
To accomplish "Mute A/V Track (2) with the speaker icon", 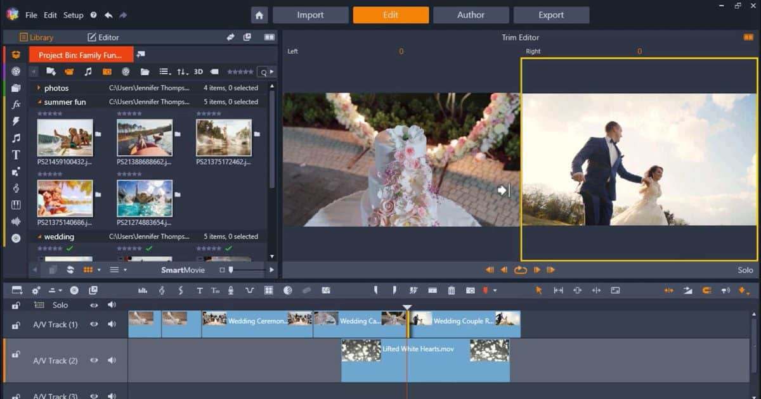I will 112,360.
